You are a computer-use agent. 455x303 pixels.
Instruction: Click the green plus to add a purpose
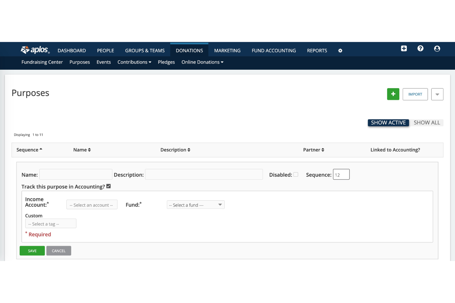(393, 94)
